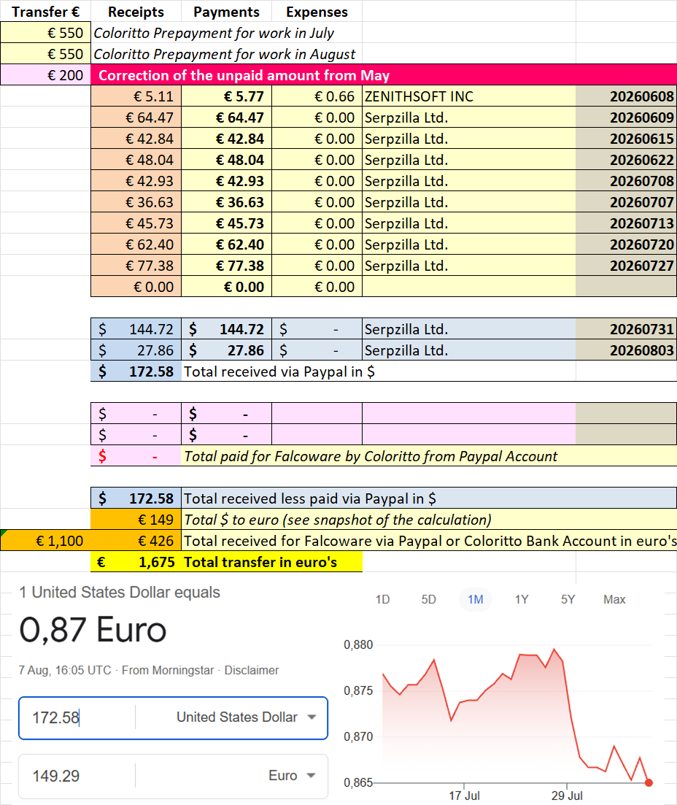
Task: Select invoice number 20260720
Action: [626, 244]
